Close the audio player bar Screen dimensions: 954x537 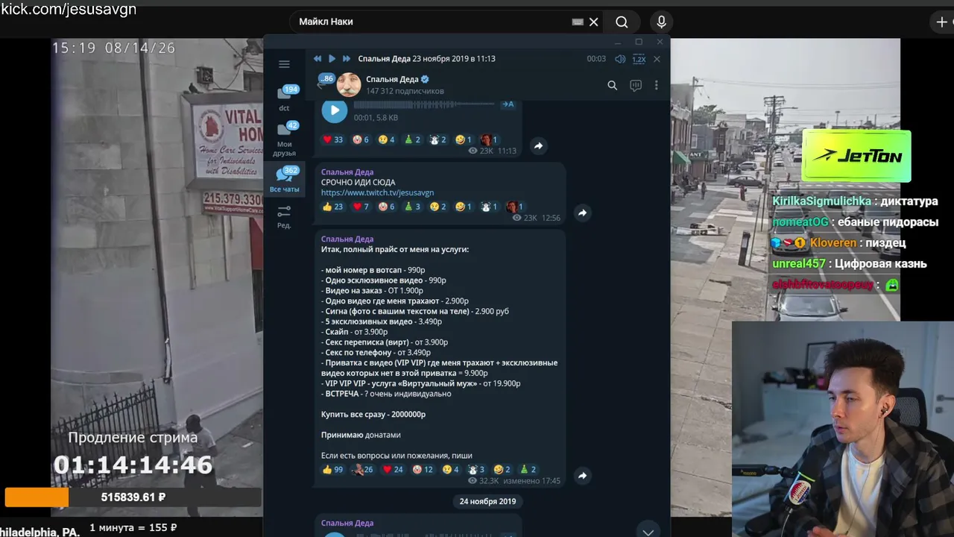657,59
